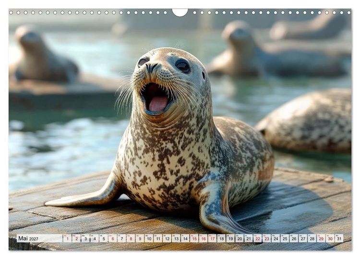Select red day 30 in the calendar strip

coord(330,238)
